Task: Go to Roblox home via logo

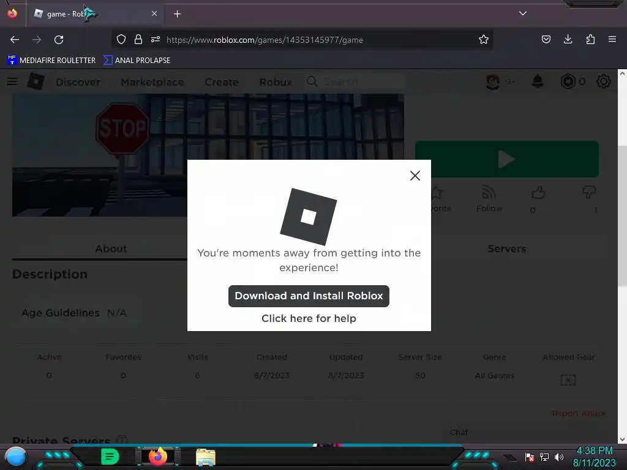Action: point(36,81)
